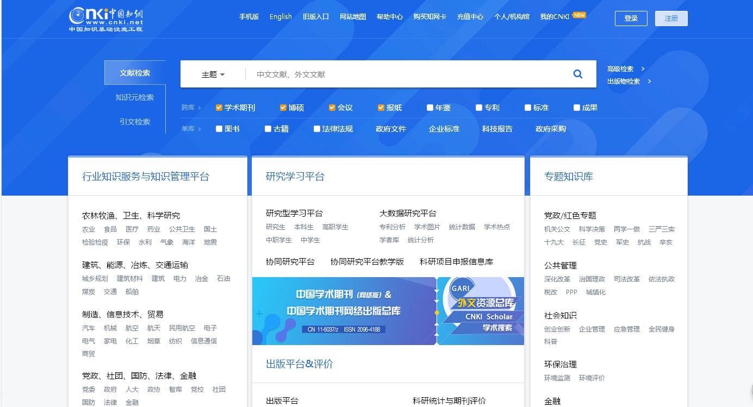Open 三严三实 topic link
This screenshot has width=753, height=407.
click(x=662, y=229)
